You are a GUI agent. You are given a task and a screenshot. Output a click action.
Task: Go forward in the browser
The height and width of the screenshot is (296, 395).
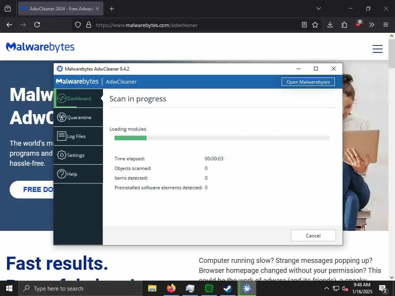pos(23,25)
